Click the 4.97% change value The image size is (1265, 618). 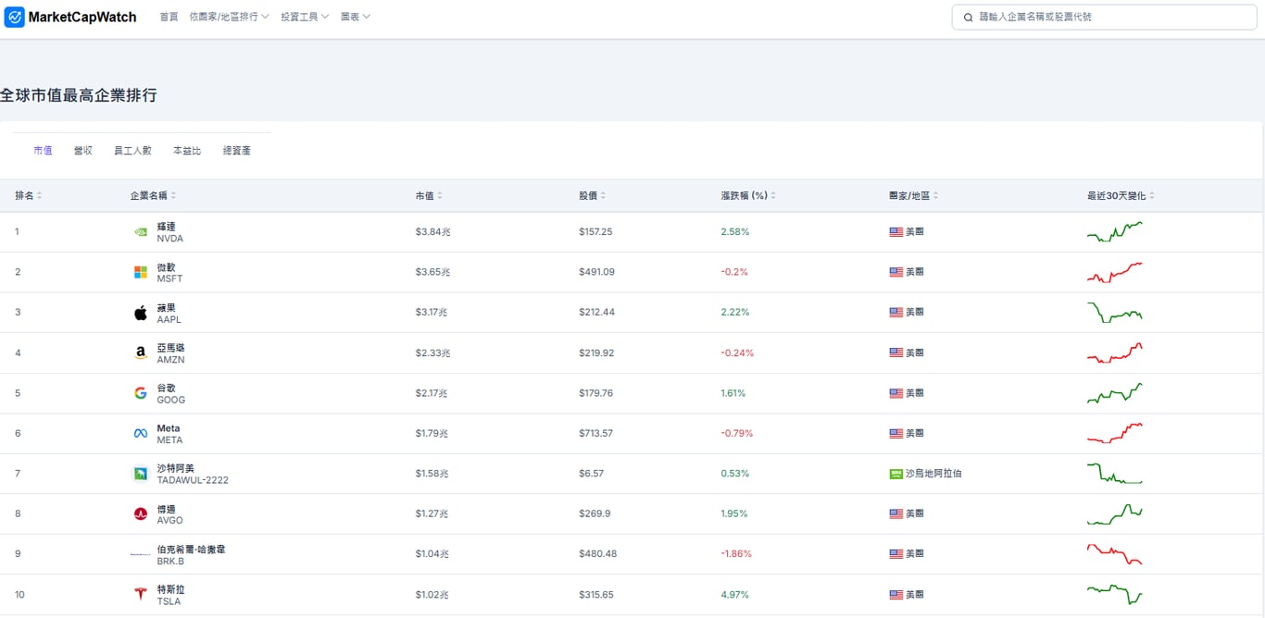734,594
